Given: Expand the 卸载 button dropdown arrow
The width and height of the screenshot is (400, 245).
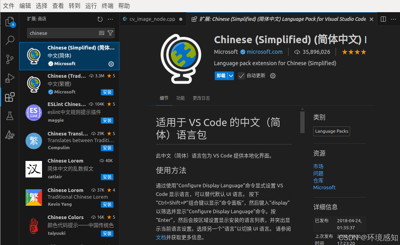Looking at the screenshot, I should point(231,76).
